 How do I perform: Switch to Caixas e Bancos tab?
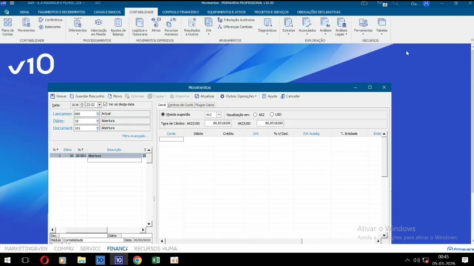107,12
